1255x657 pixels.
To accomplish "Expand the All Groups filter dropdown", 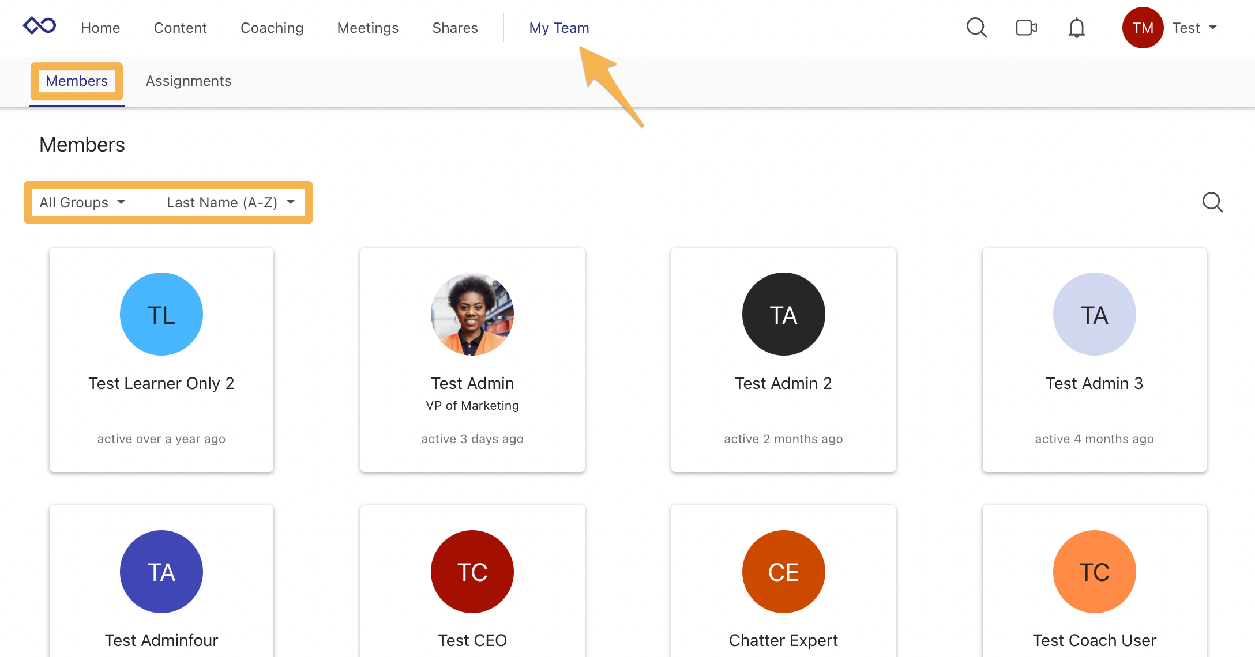I will (81, 202).
